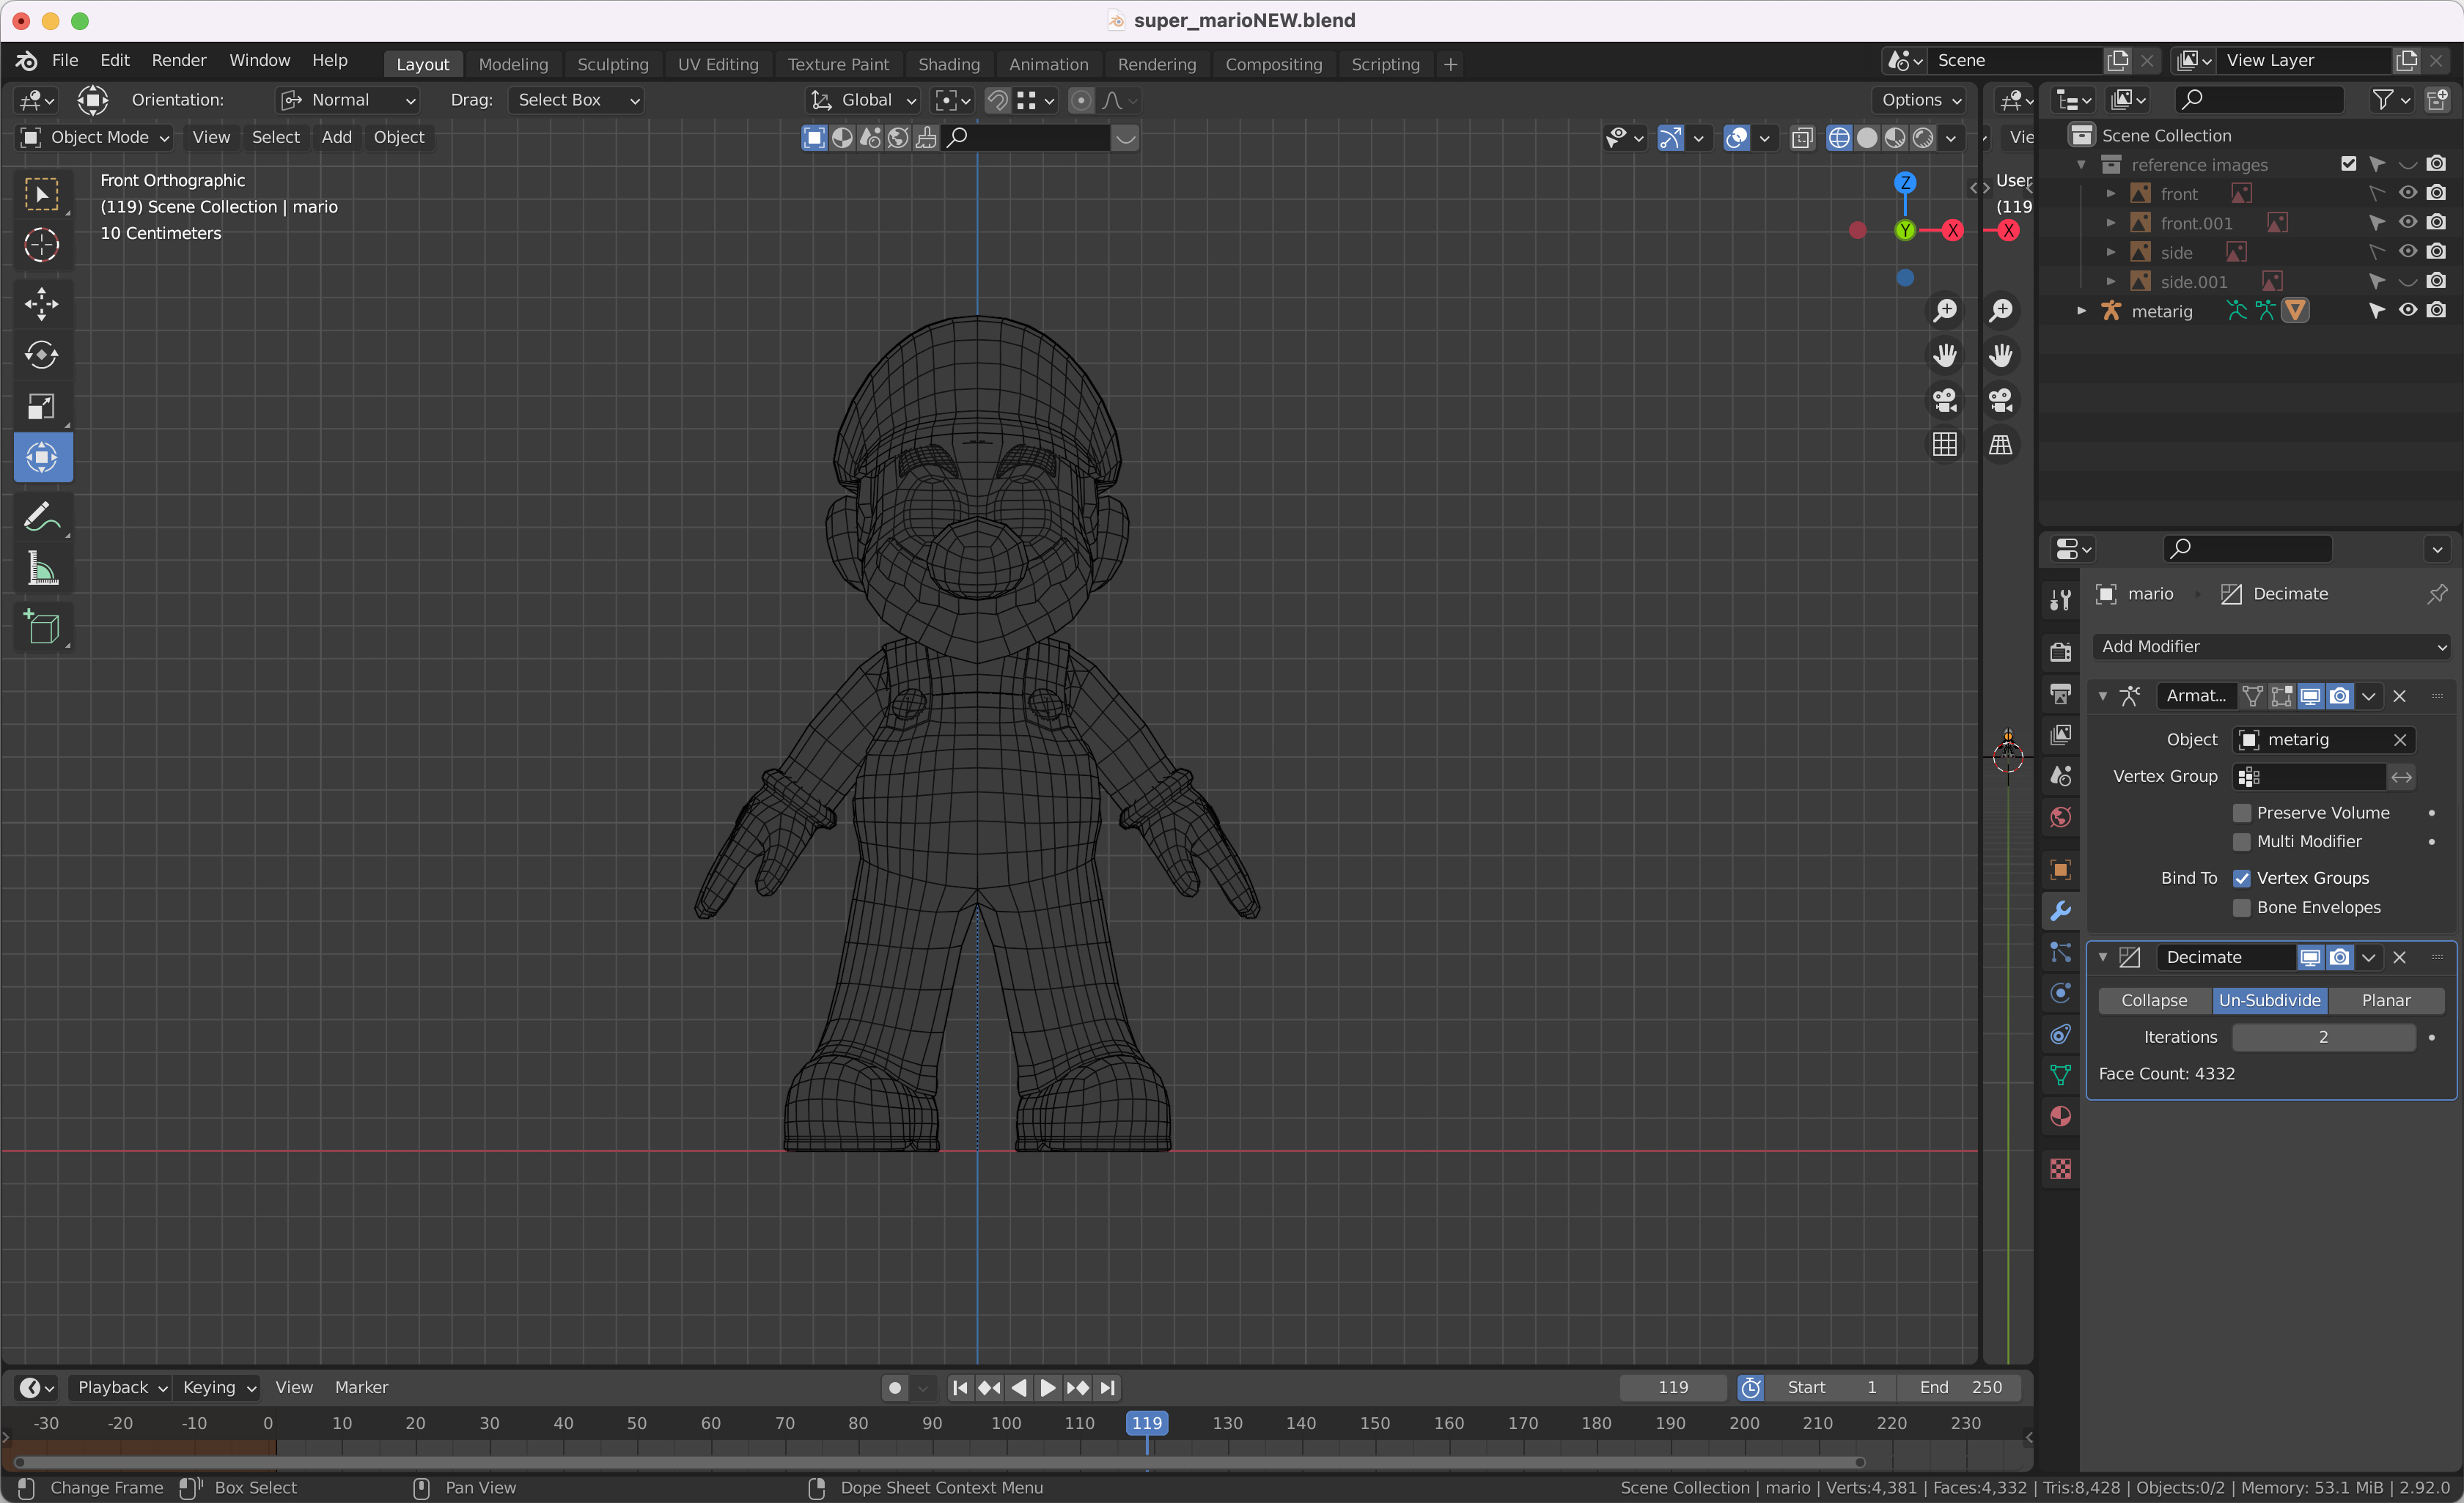2464x1503 pixels.
Task: Select the Add Cube tool
Action: click(x=42, y=627)
